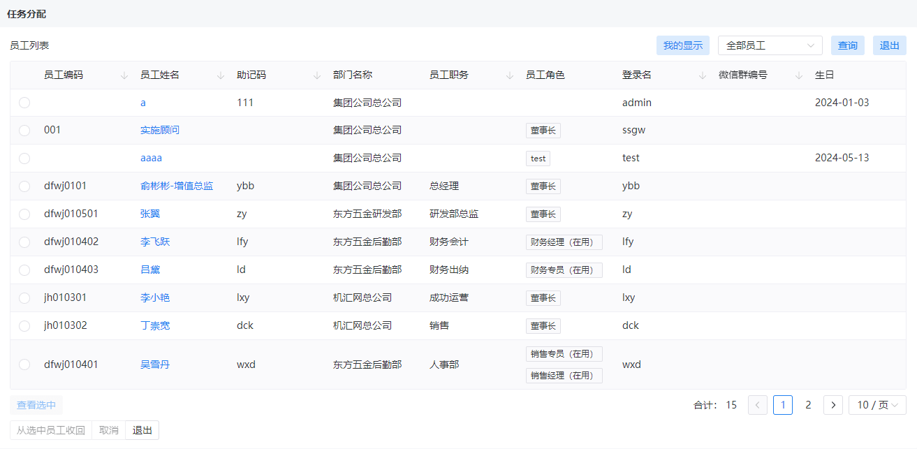The image size is (917, 449).
Task: Click job title 研发部总监
Action: coord(454,214)
